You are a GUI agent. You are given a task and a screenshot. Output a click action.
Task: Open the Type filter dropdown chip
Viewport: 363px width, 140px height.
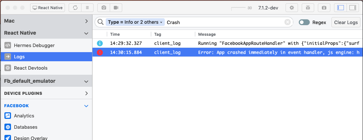click(135, 22)
